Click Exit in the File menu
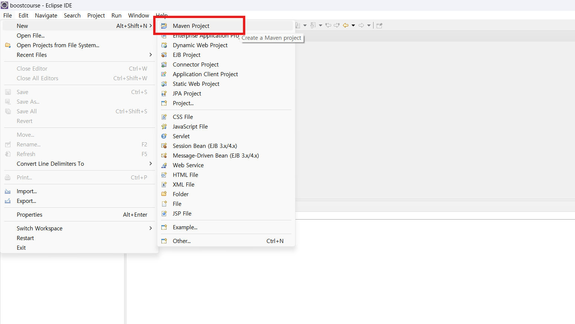575x324 pixels. click(x=79, y=248)
